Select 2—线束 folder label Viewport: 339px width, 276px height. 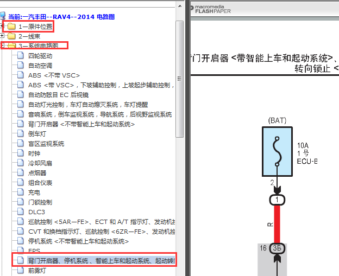pyautogui.click(x=29, y=36)
